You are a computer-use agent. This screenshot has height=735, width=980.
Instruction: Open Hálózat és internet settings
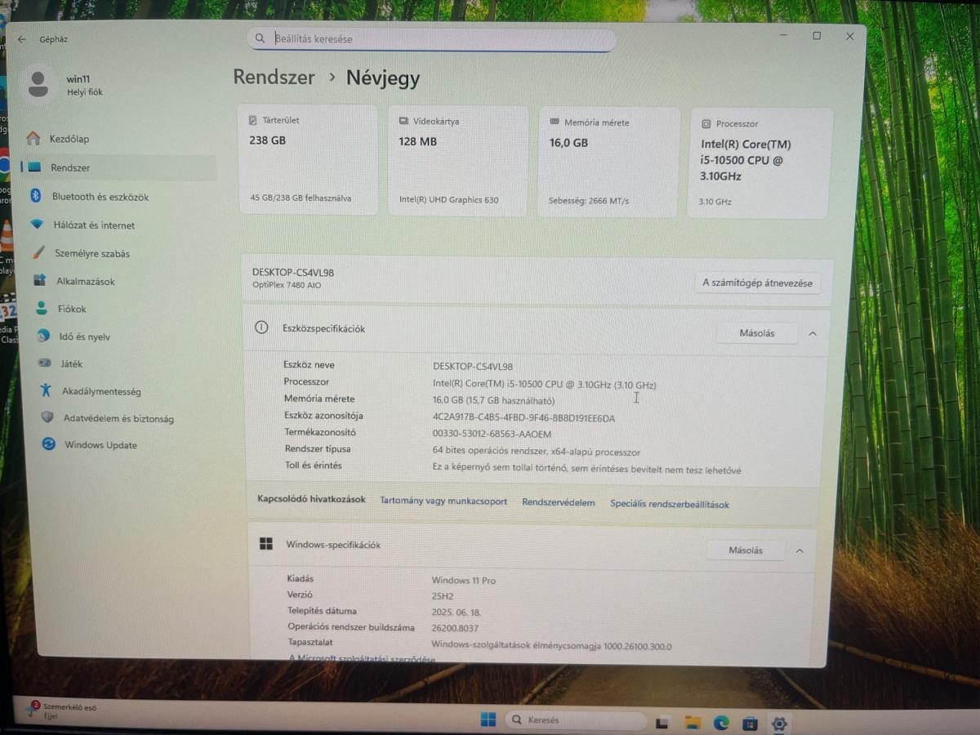pos(94,225)
